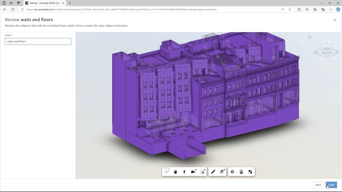
Task: Open a new browser tab
Action: coord(70,3)
